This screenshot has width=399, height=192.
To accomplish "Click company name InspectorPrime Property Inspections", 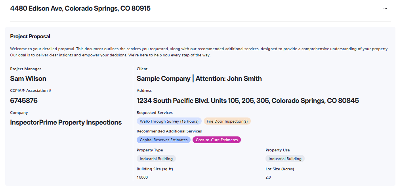I will point(66,122).
